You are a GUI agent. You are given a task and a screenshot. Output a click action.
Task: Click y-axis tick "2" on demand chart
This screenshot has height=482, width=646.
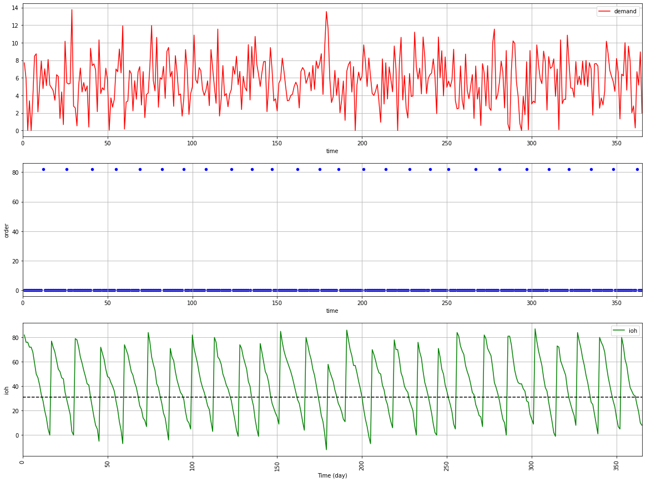tap(17, 113)
